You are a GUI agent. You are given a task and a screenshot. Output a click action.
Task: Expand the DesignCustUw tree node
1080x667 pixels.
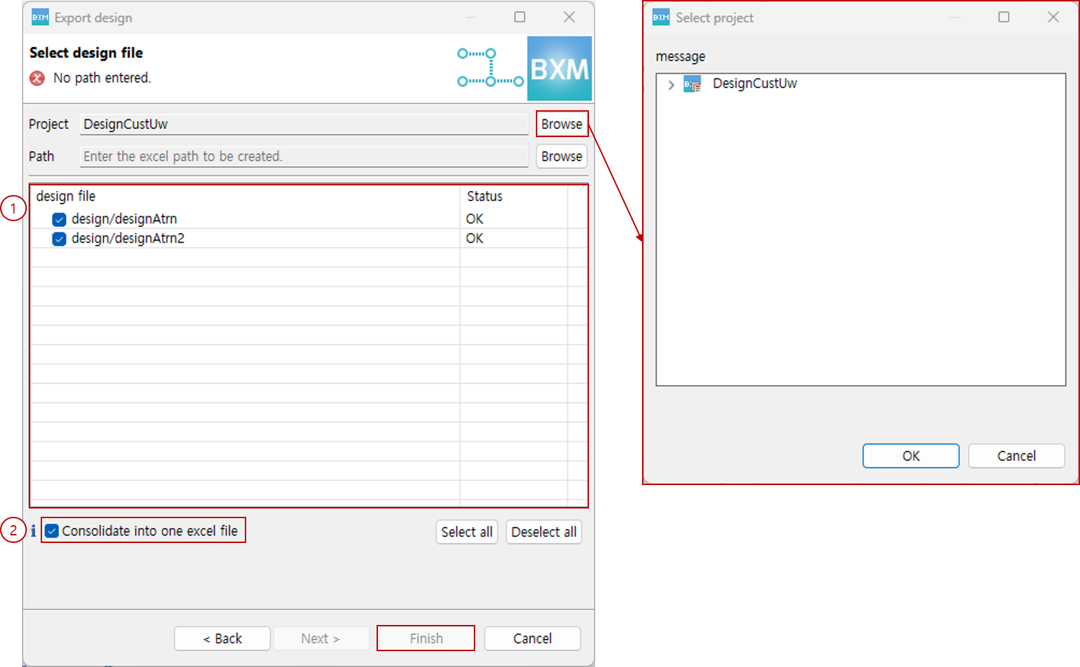pyautogui.click(x=671, y=85)
